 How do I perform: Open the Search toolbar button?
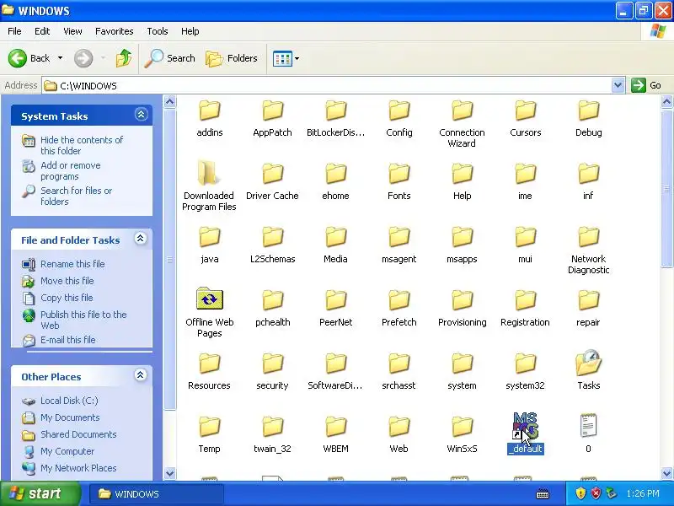click(x=170, y=58)
